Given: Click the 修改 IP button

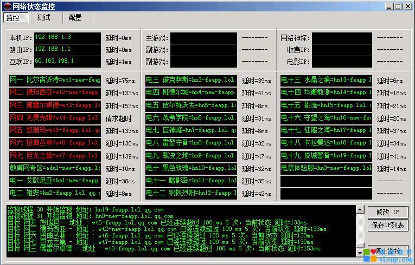Looking at the screenshot, I should point(387,212).
